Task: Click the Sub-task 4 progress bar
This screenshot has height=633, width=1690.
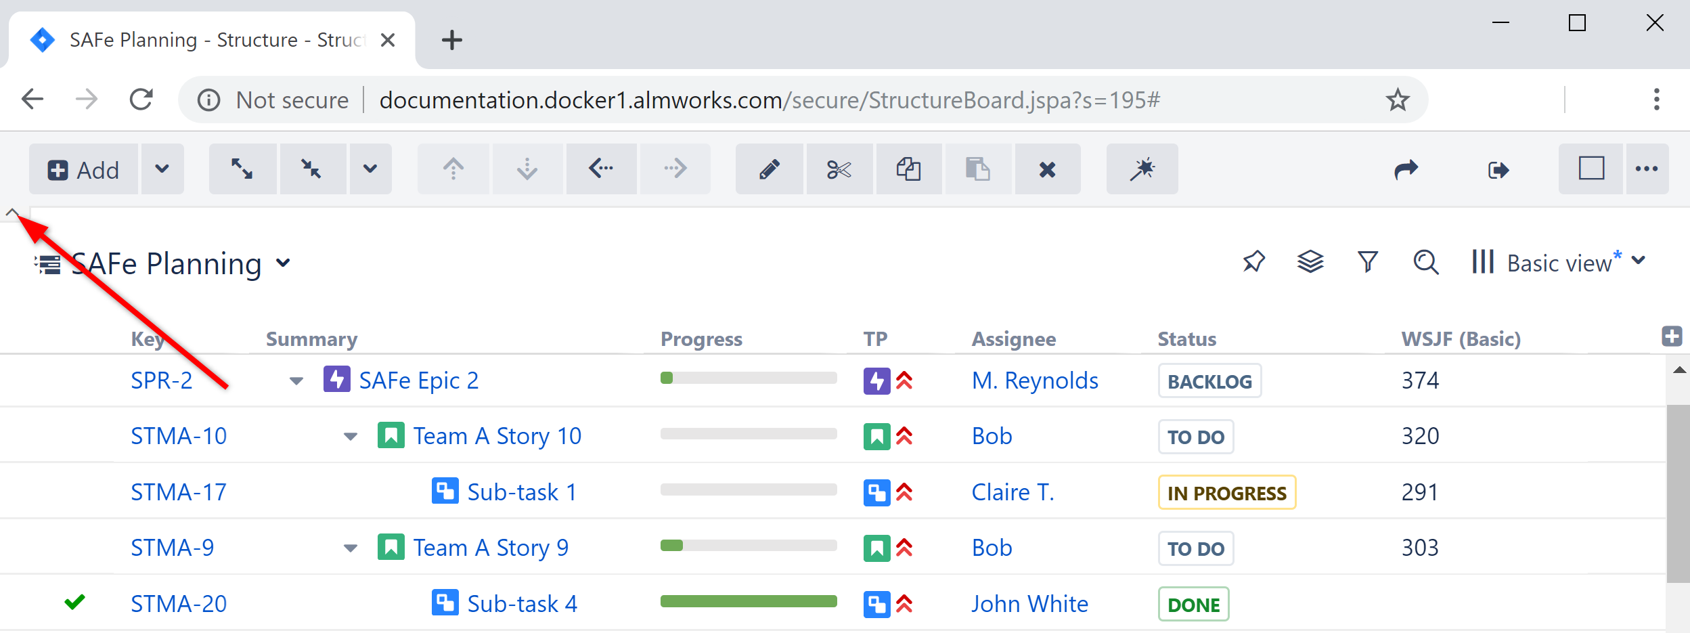Action: [x=748, y=602]
